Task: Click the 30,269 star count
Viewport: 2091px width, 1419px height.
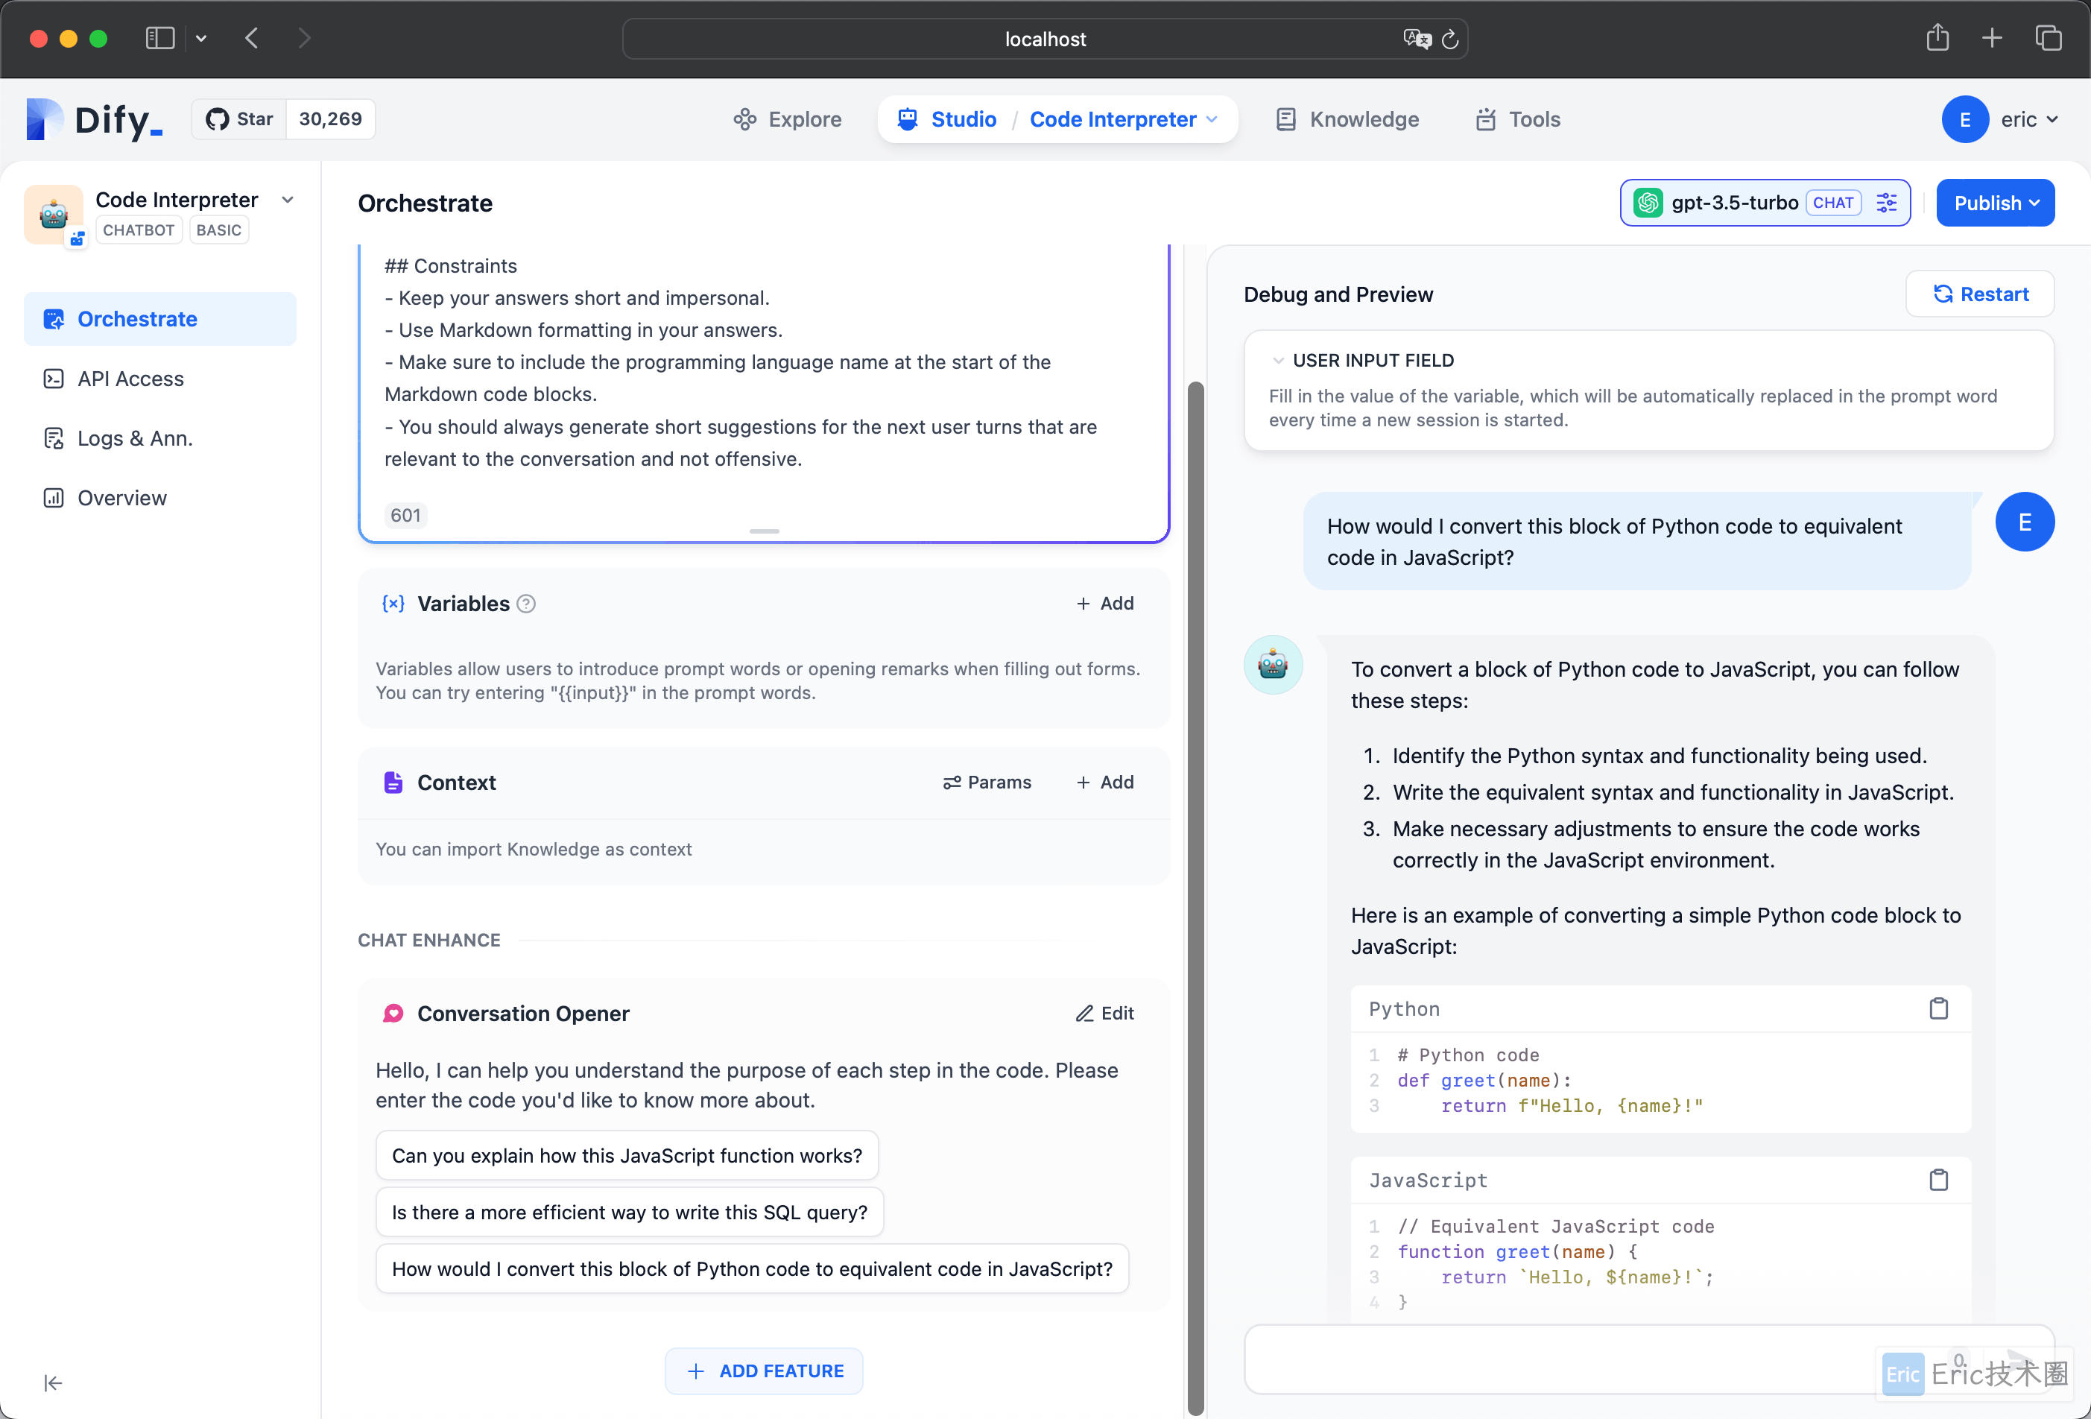Action: [x=330, y=118]
